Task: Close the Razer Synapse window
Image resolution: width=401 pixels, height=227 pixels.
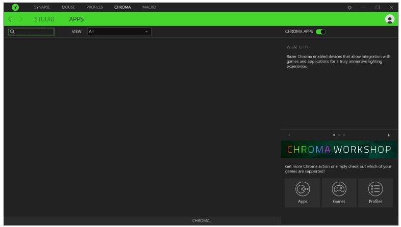Action: (391, 8)
